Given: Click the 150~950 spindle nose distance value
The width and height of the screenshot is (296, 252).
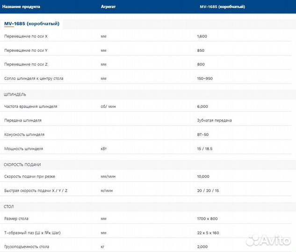Looking at the screenshot, I should click(205, 78).
